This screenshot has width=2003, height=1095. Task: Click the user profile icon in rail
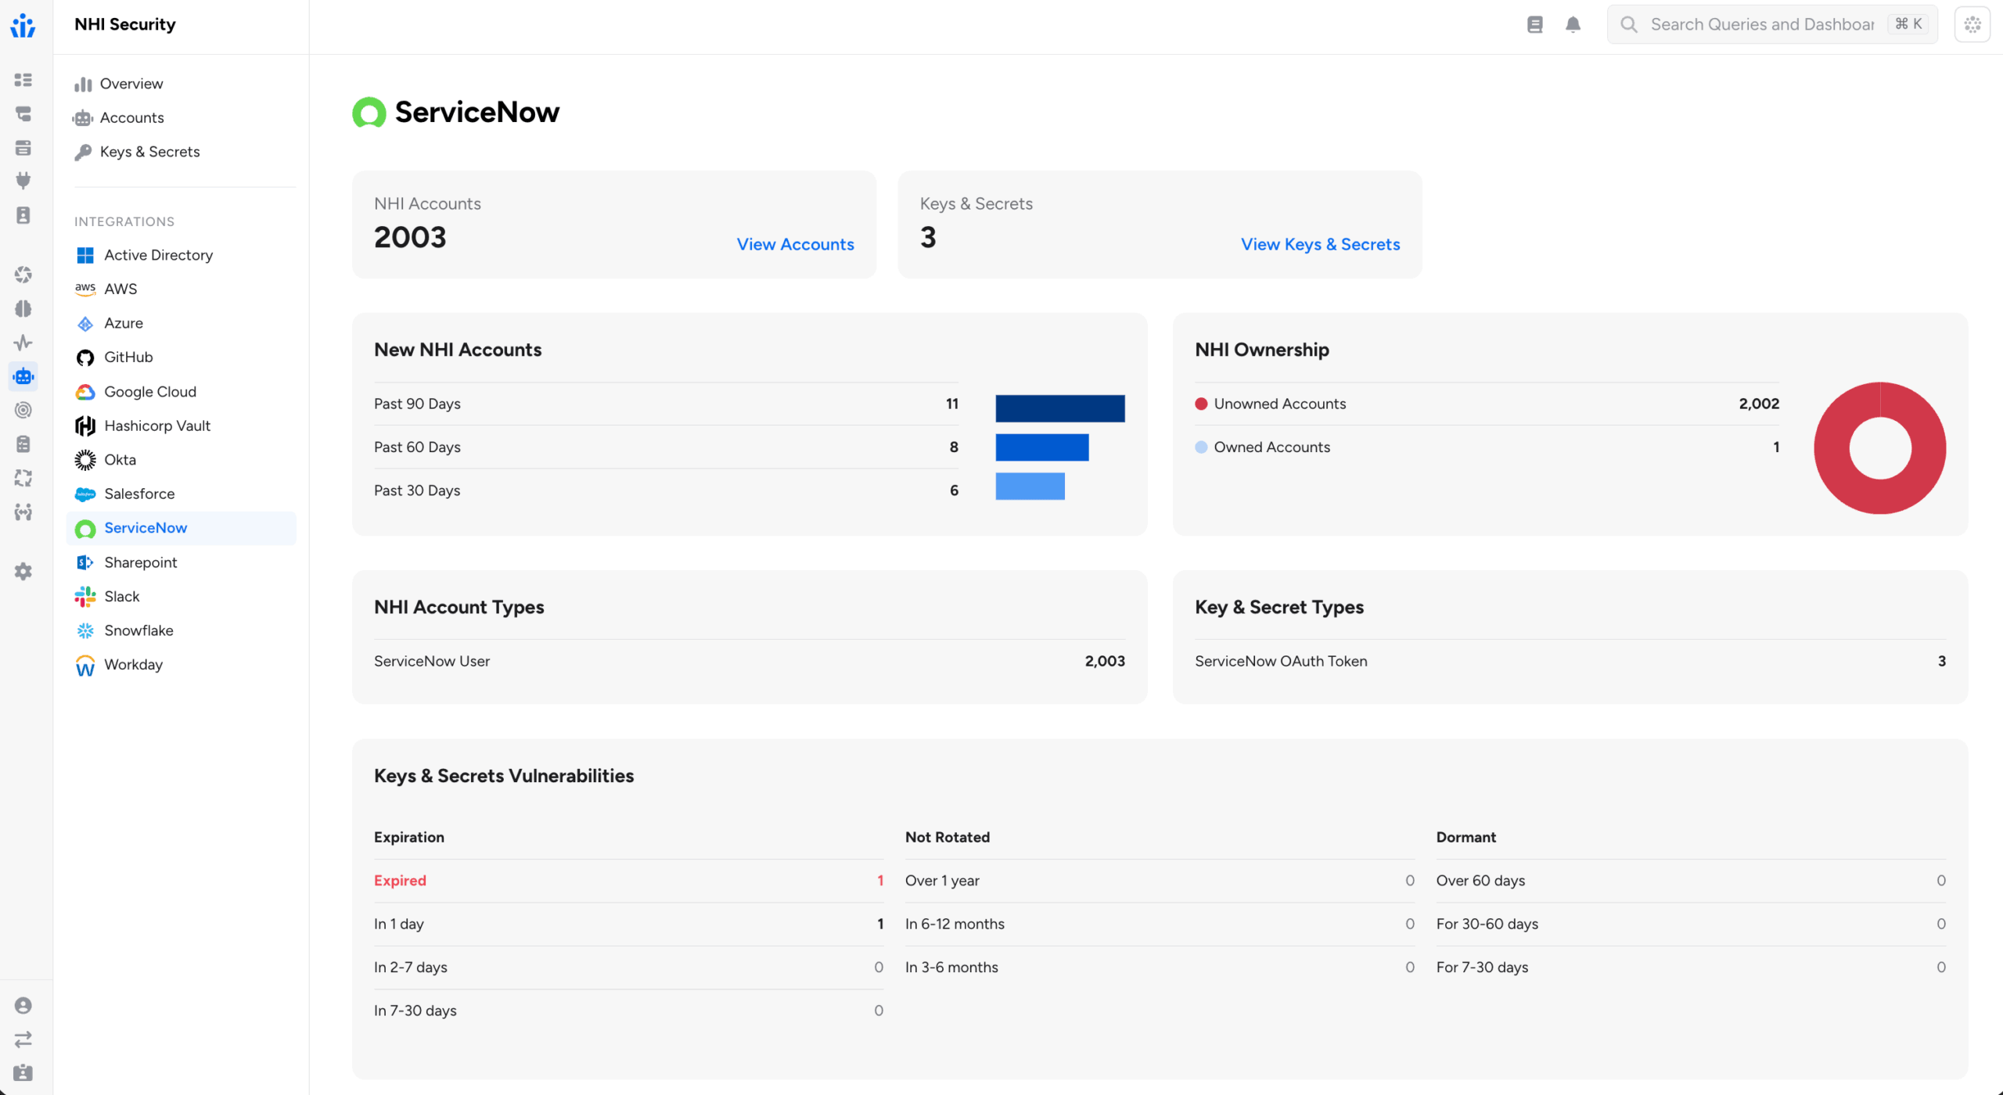click(x=23, y=1005)
